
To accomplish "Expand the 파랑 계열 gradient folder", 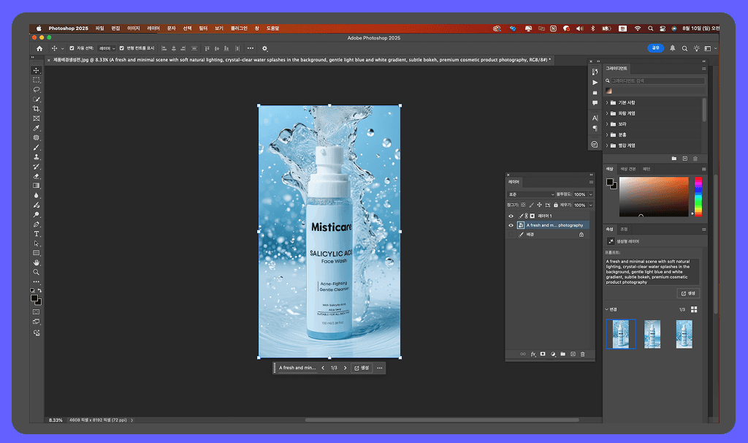I will click(607, 113).
